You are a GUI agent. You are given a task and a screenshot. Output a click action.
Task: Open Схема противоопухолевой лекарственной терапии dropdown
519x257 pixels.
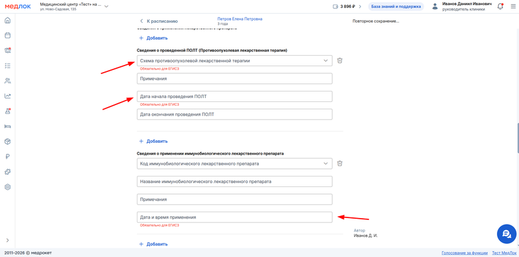click(234, 60)
